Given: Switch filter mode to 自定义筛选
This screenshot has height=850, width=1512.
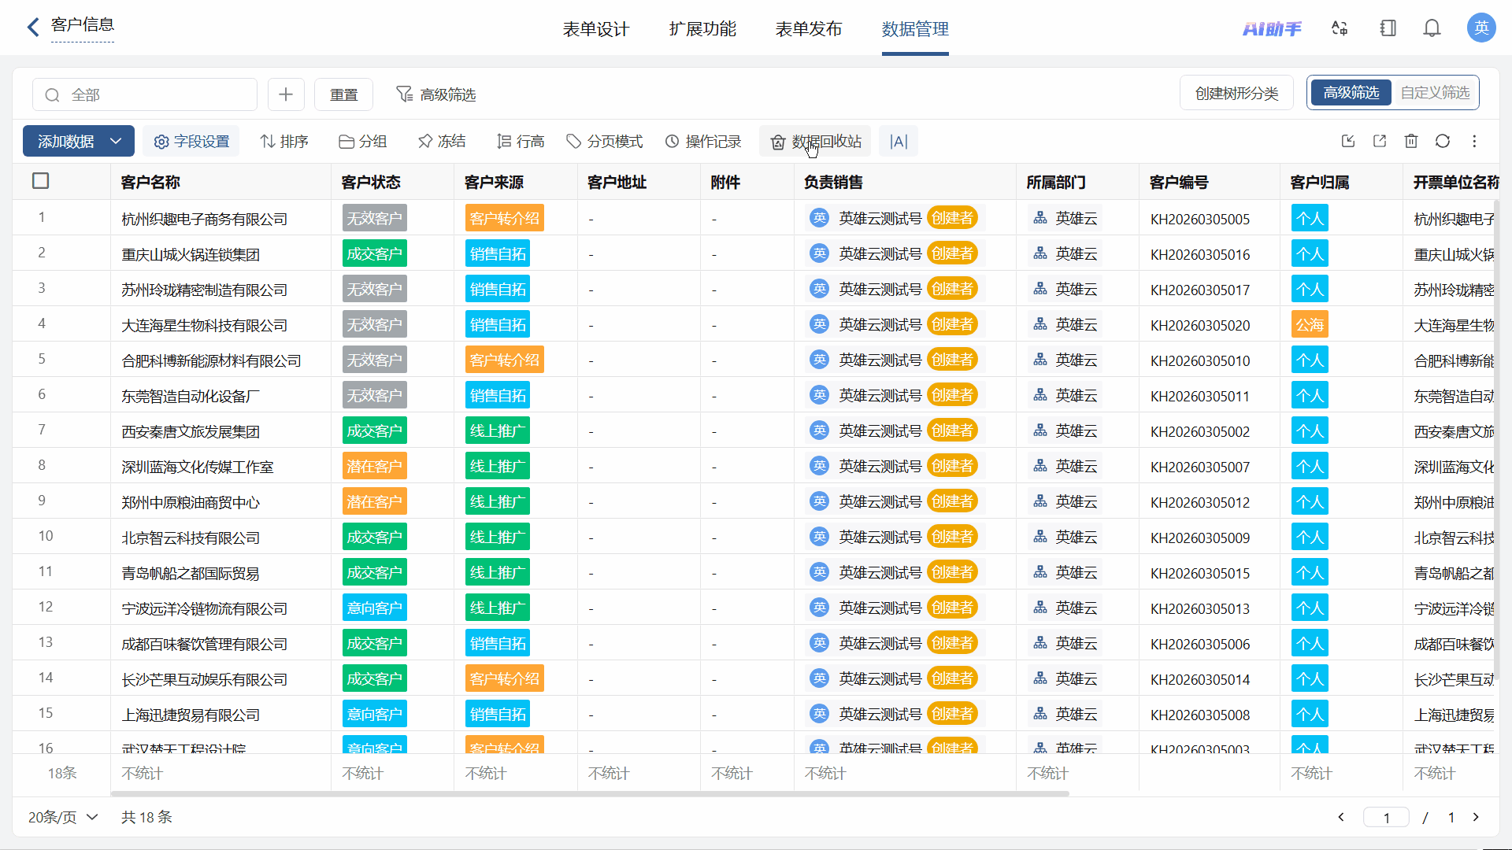Looking at the screenshot, I should click(1435, 93).
